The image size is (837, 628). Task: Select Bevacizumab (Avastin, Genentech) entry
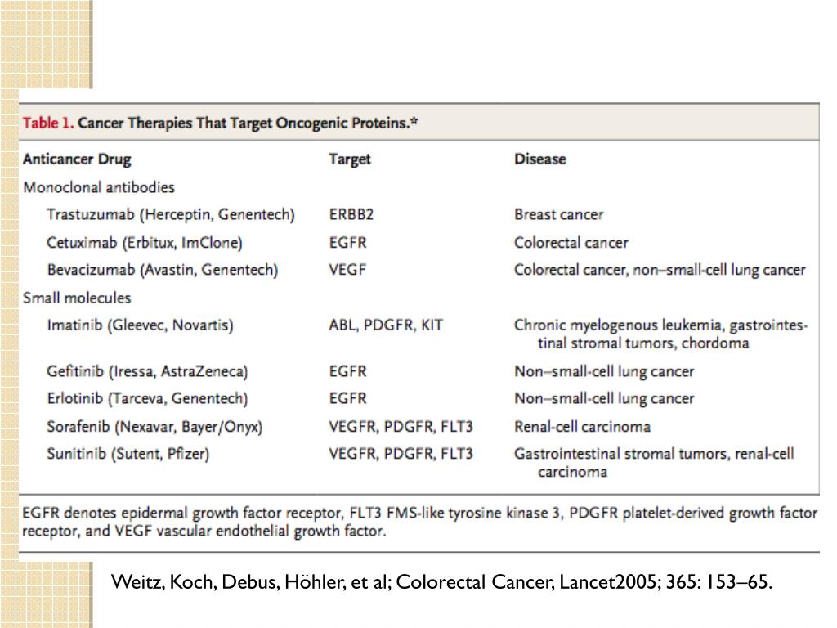click(163, 270)
